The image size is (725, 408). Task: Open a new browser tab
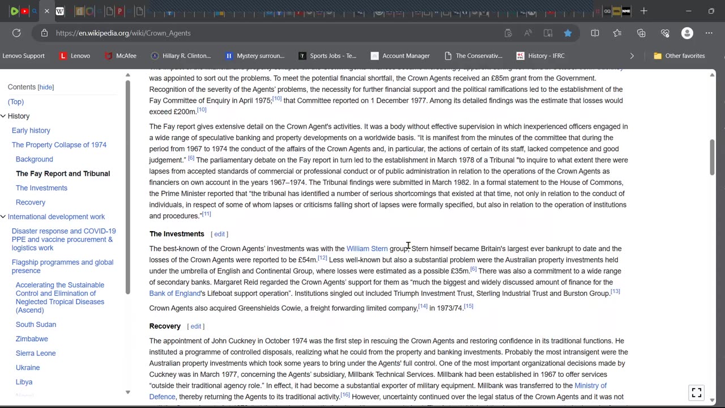[x=643, y=11]
